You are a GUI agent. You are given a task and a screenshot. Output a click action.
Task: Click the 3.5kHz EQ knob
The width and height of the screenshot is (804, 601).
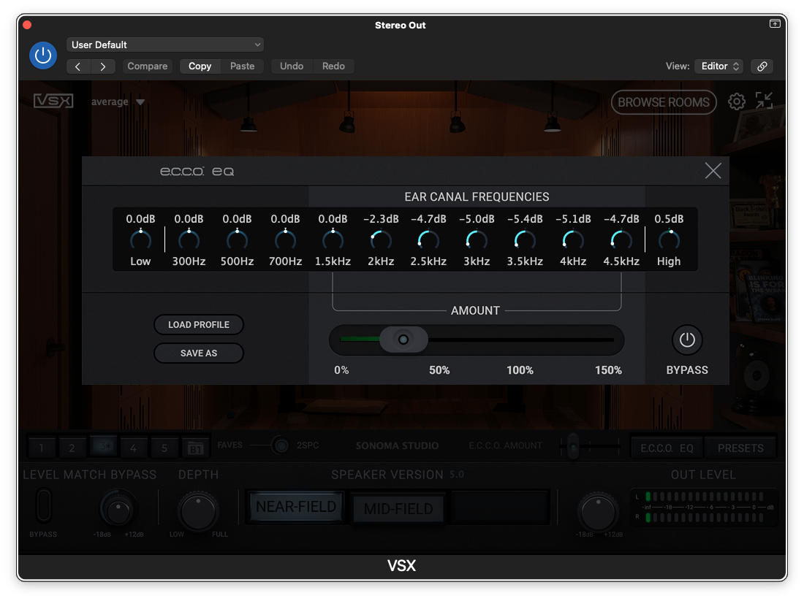tap(524, 240)
